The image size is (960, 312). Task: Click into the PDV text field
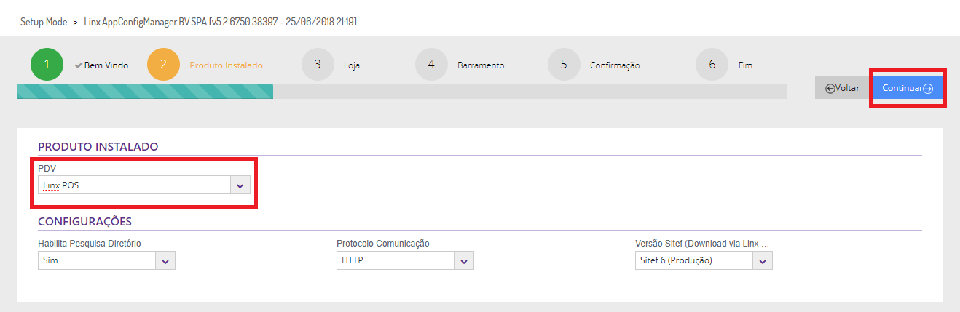[x=135, y=185]
